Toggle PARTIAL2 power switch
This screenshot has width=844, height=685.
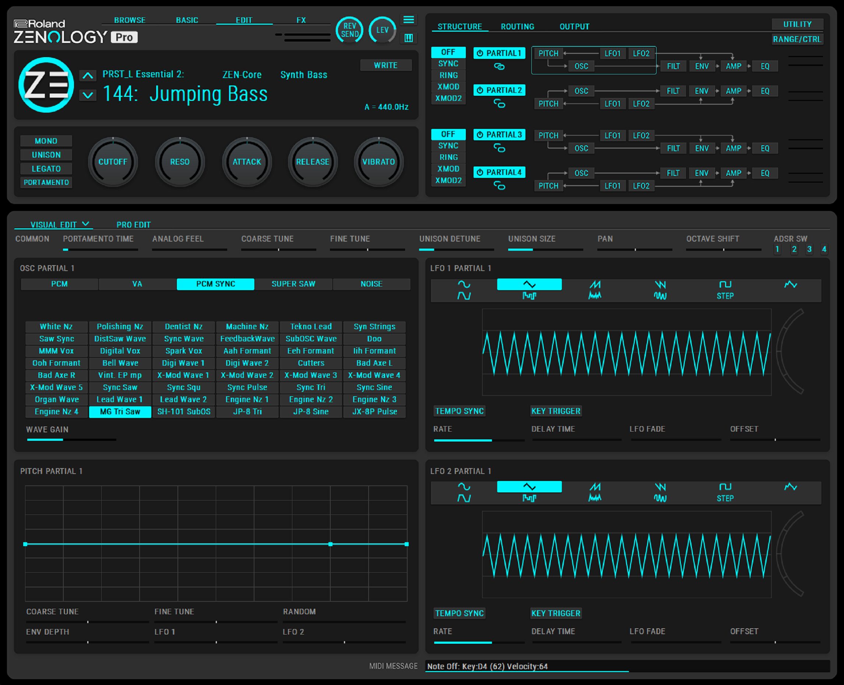[x=480, y=90]
